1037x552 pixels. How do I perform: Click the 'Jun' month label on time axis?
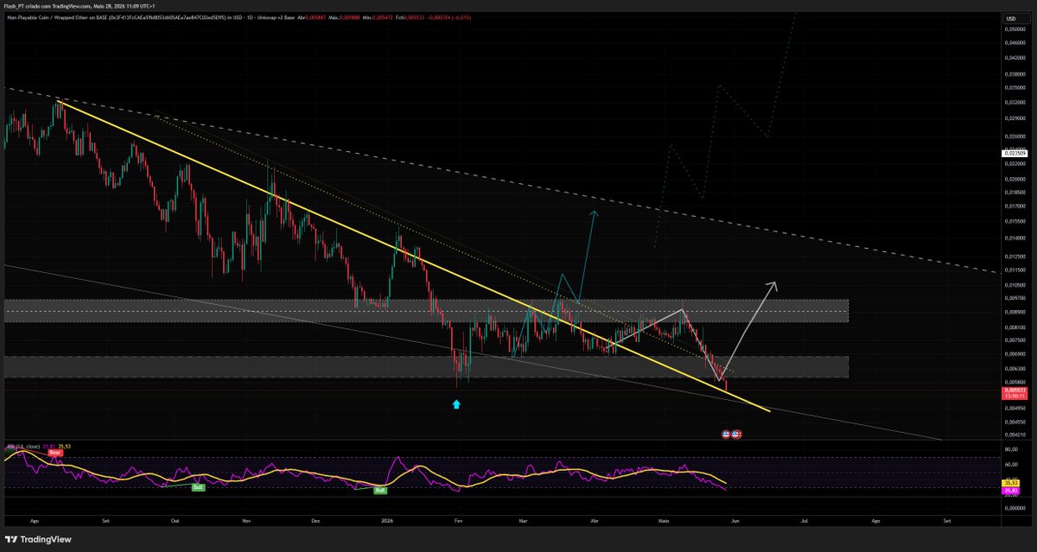[735, 522]
